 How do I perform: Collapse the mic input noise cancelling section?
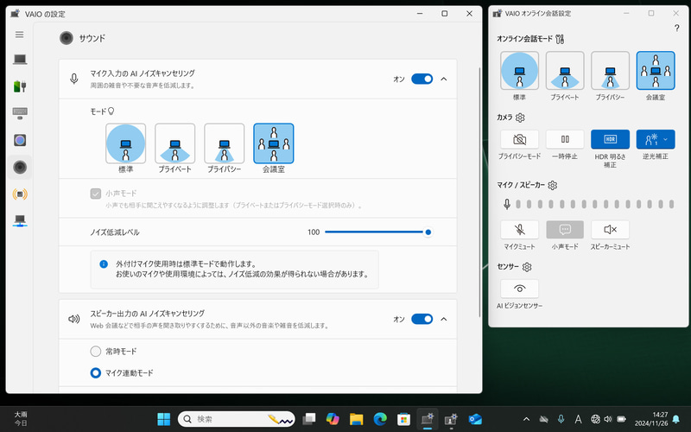coord(444,79)
